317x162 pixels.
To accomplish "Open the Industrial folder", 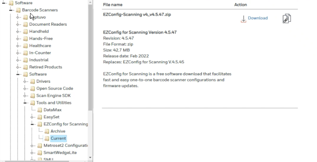I will 39,60.
